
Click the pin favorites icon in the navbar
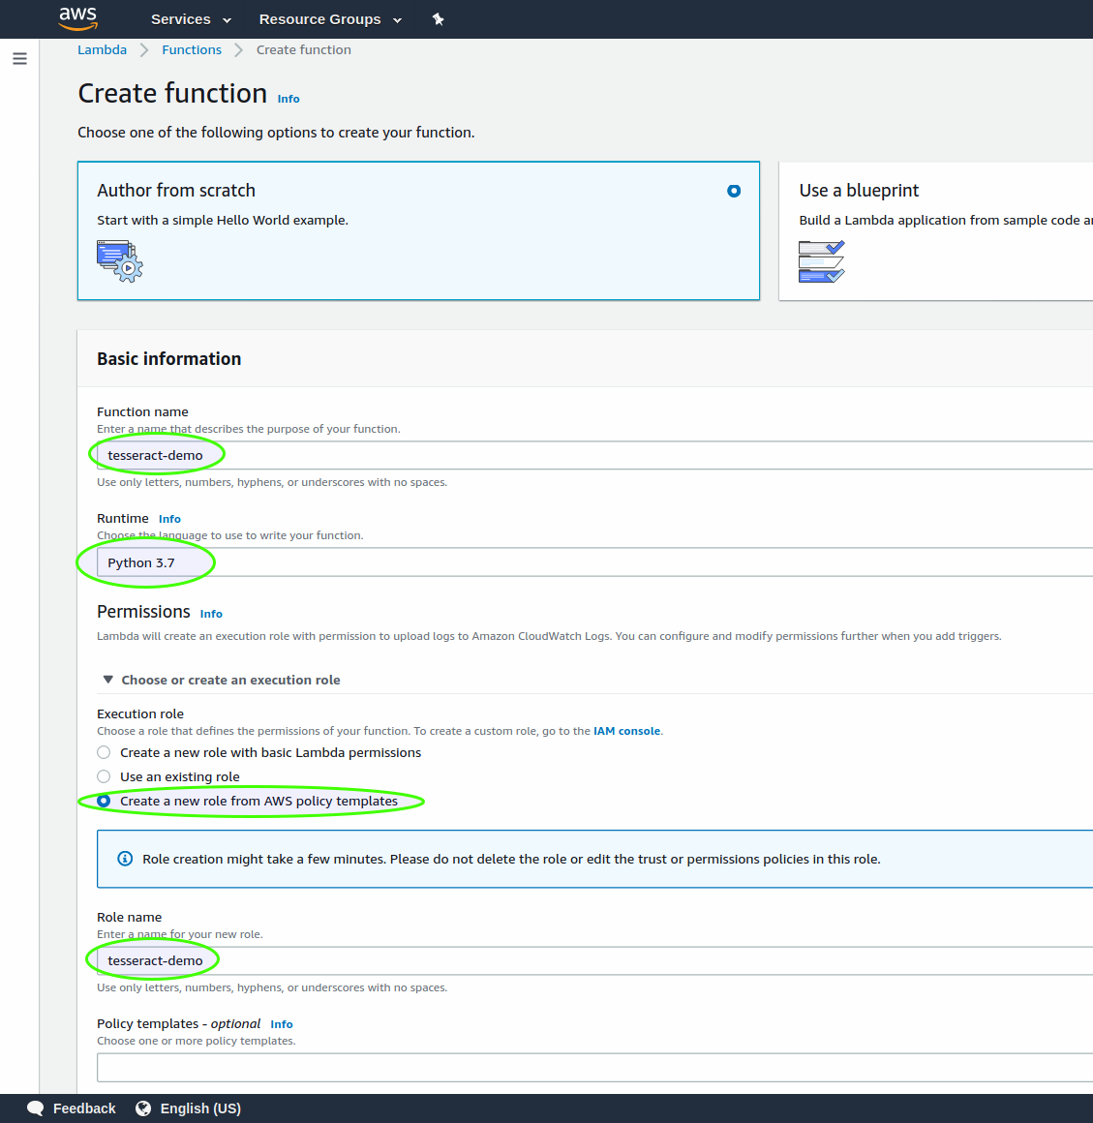(x=438, y=18)
